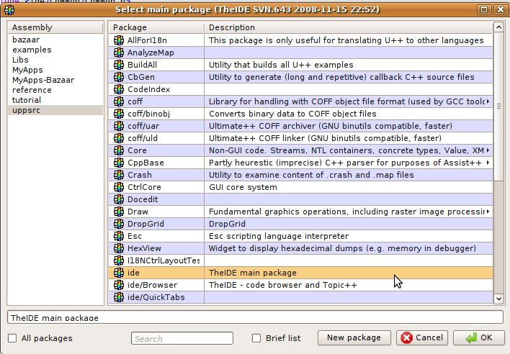Expand truncated description for Core row
The image size is (510, 354).
488,150
